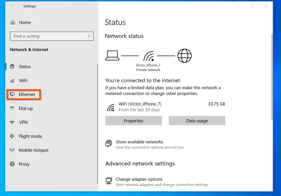Select the Mobile hotspot icon
This screenshot has width=281, height=196.
pyautogui.click(x=12, y=150)
